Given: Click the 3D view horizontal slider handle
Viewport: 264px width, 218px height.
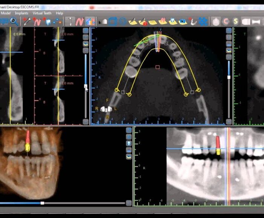Looking at the screenshot, I should 42,203.
